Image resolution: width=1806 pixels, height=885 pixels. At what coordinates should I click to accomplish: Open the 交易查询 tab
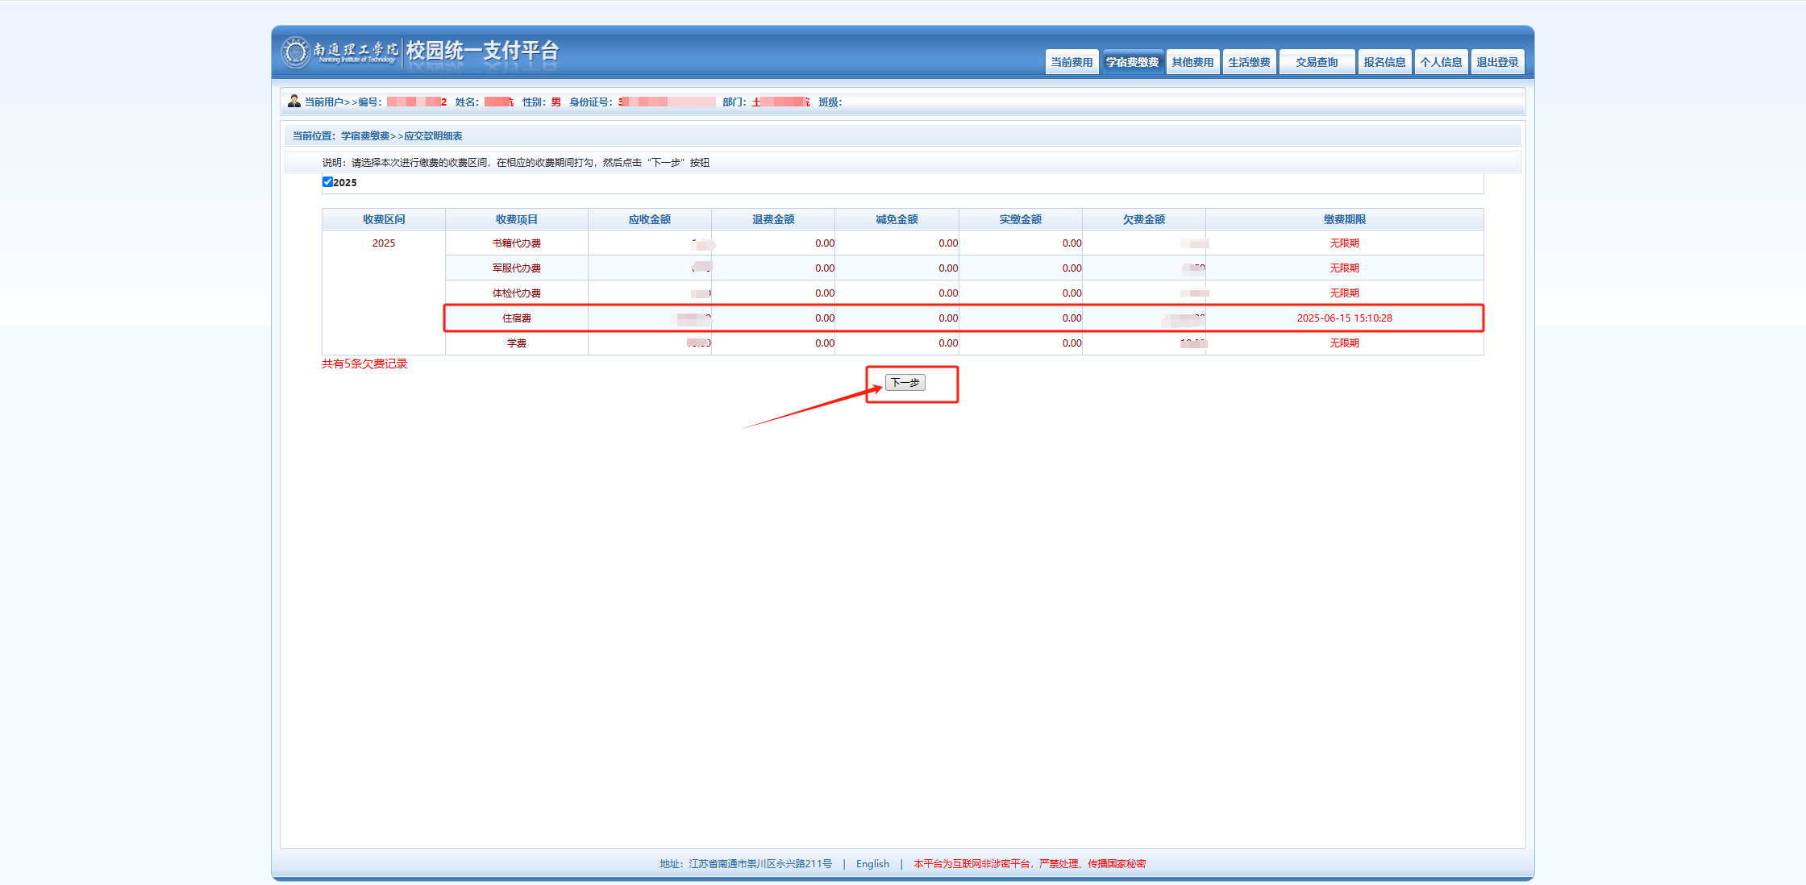pyautogui.click(x=1317, y=62)
